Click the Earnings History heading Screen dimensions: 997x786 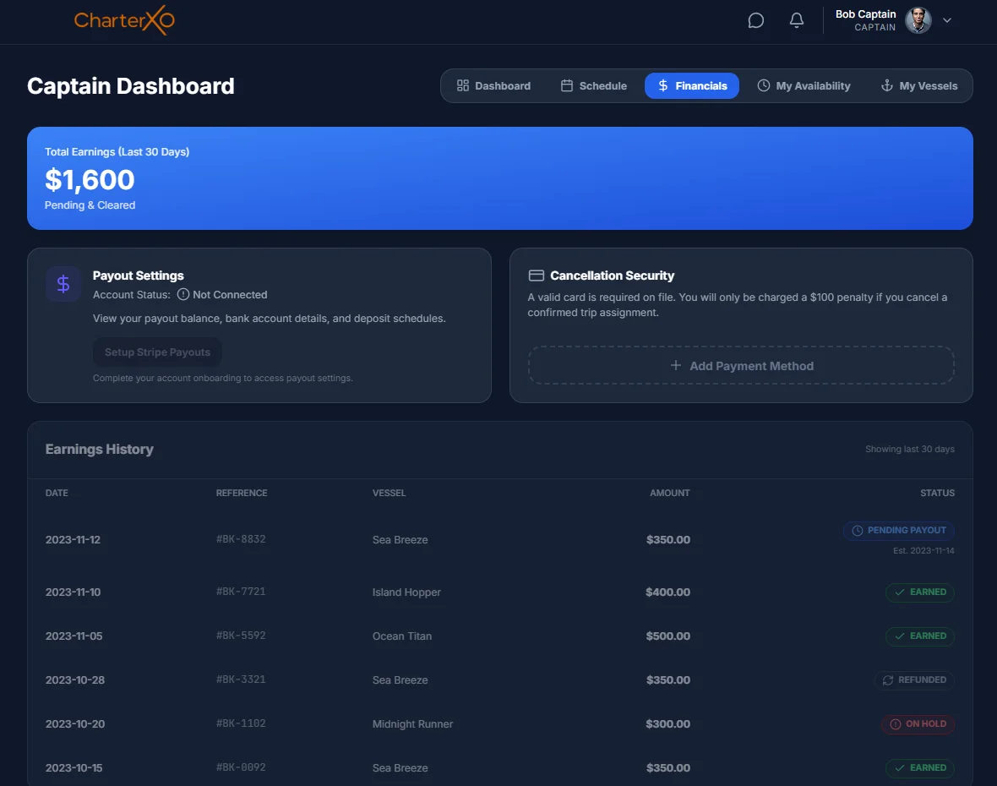(99, 449)
